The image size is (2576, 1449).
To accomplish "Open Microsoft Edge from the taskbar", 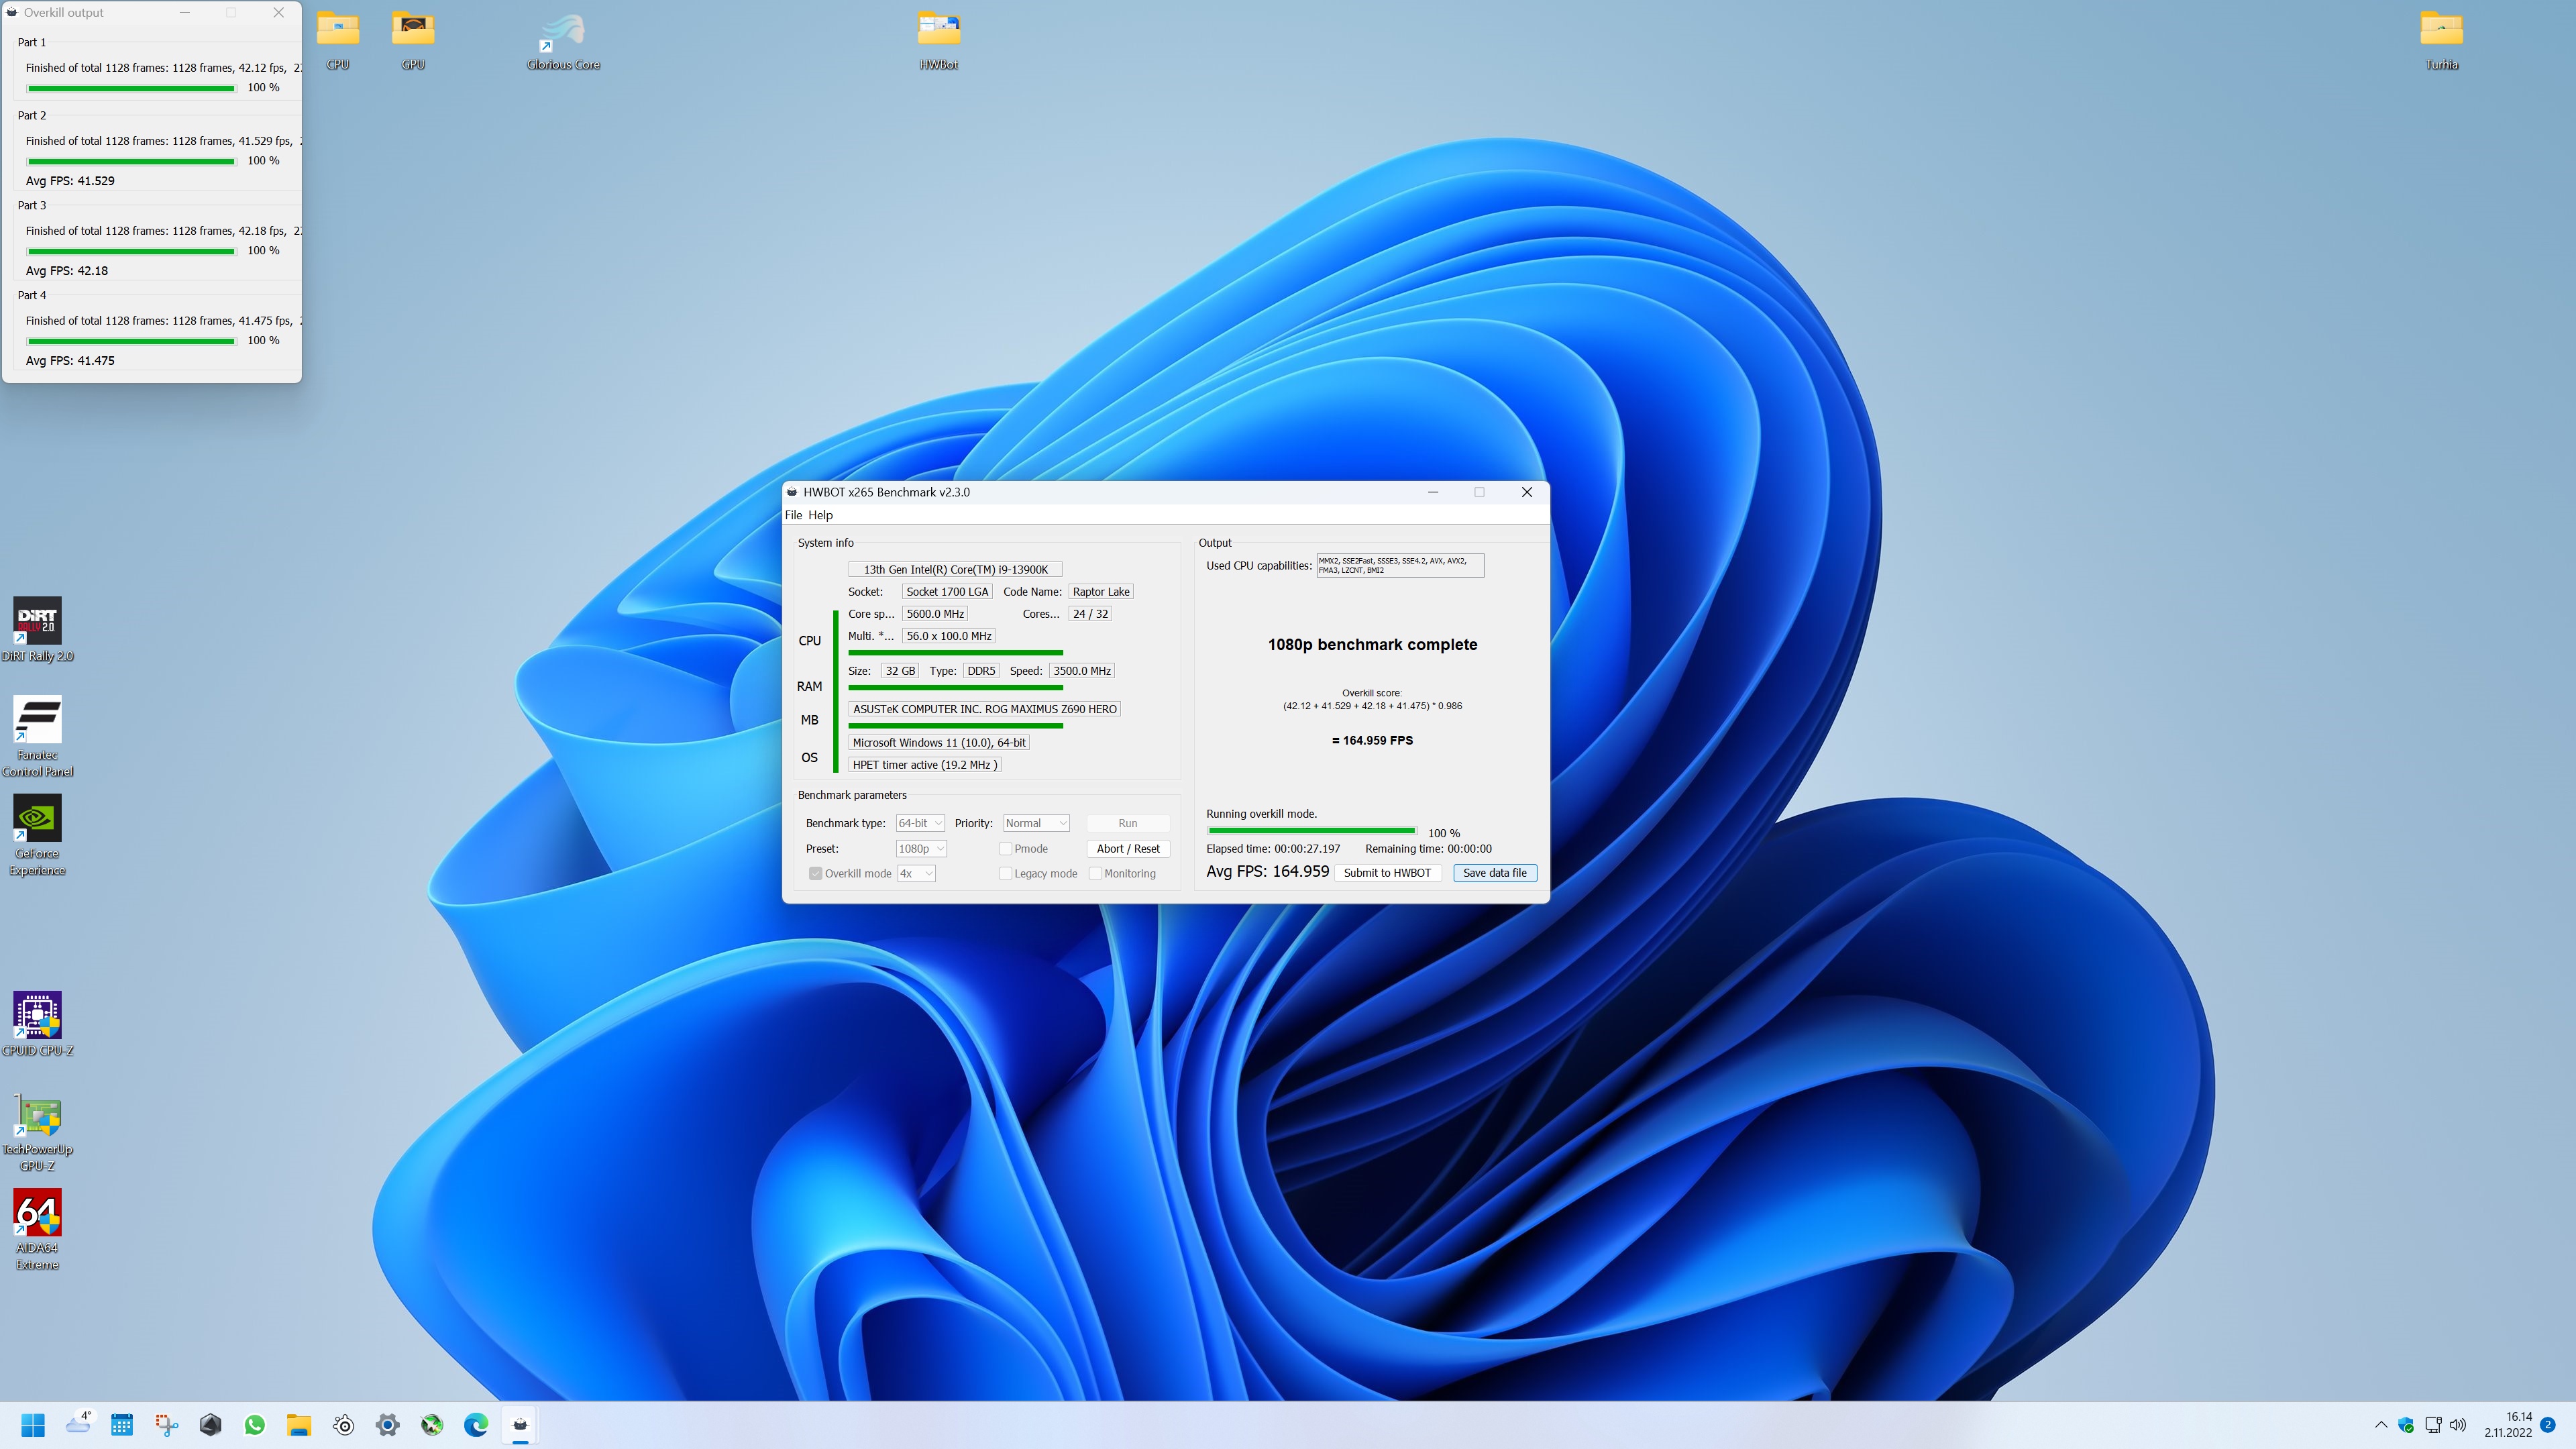I will click(476, 1425).
